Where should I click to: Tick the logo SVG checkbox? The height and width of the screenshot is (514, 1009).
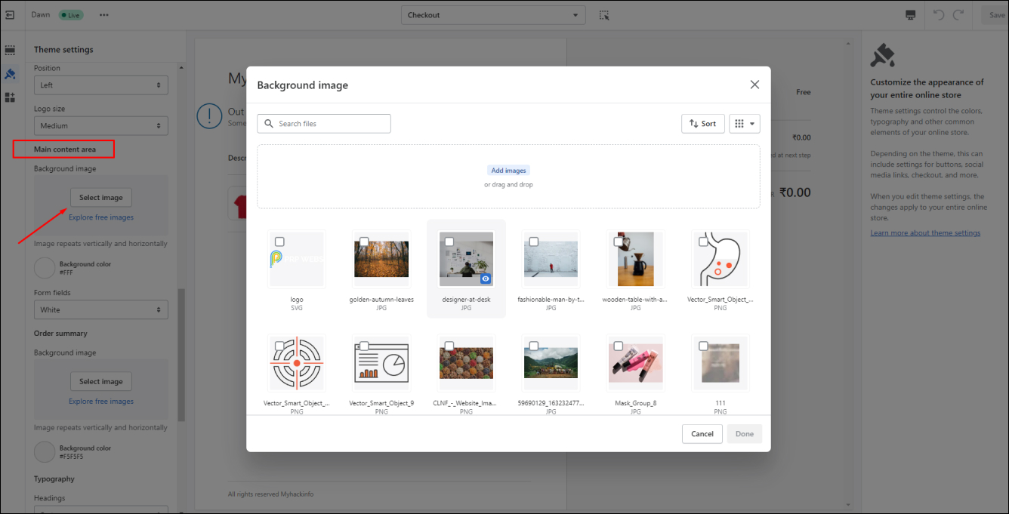pyautogui.click(x=279, y=242)
